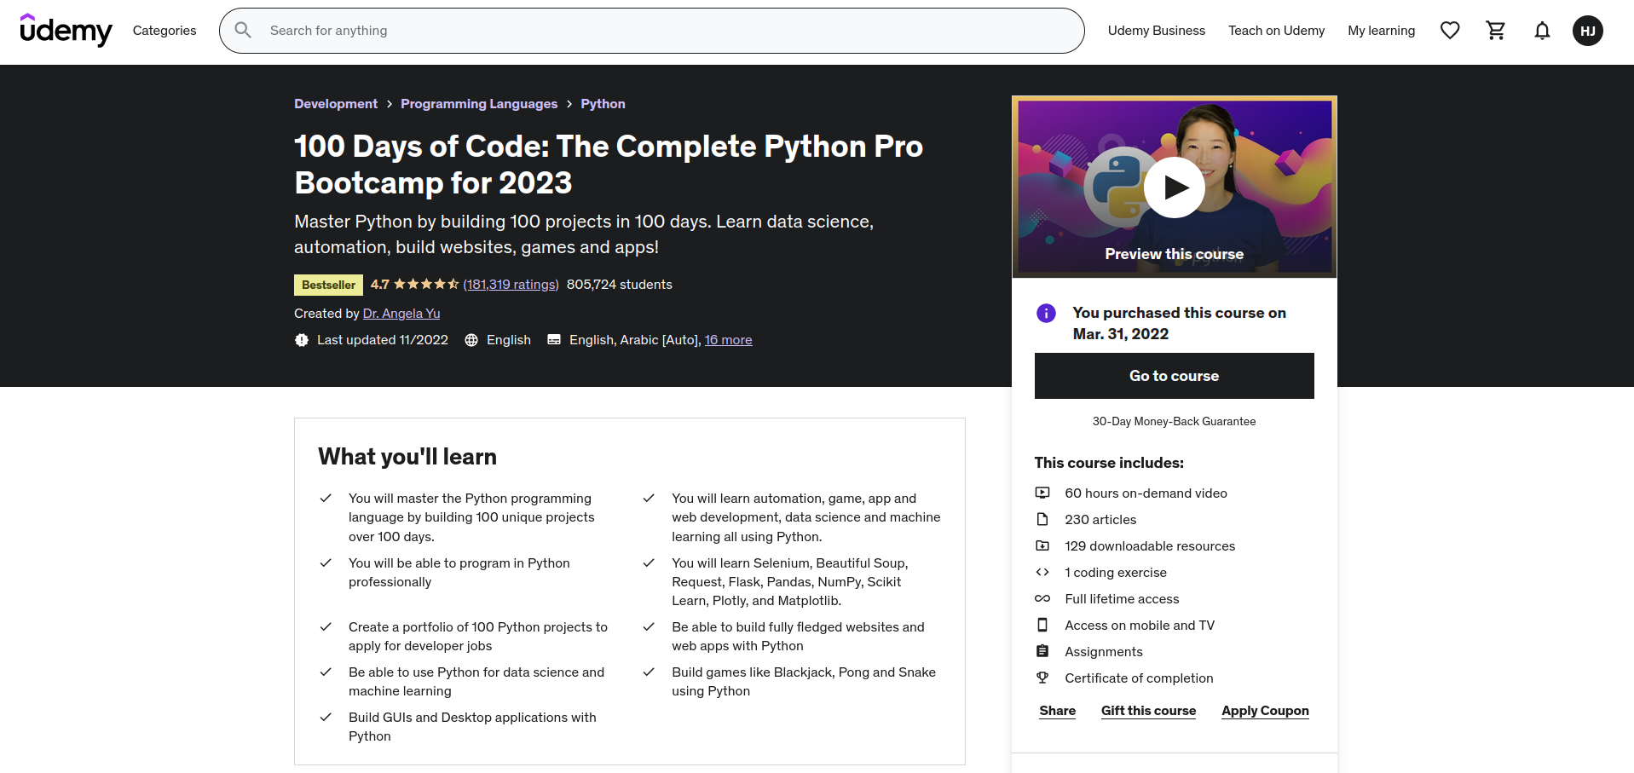Screen dimensions: 1634x773
Task: Click the downloadable resources icon
Action: 1042,546
